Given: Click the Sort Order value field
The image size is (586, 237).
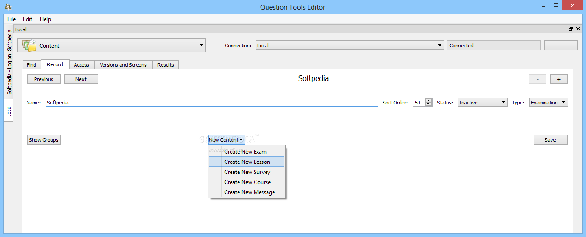Looking at the screenshot, I should tap(419, 103).
